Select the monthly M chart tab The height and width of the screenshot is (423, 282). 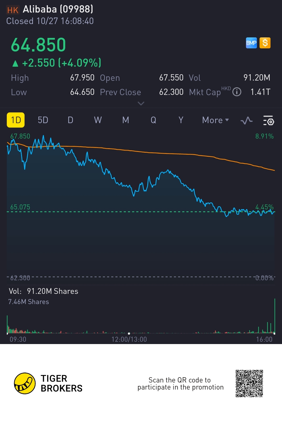point(126,120)
